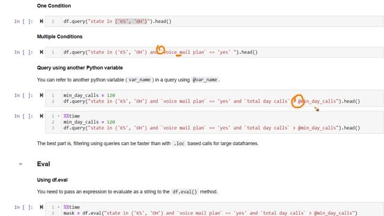Click the 'You need to pass an expression' paragraph
The width and height of the screenshot is (384, 216).
pyautogui.click(x=127, y=192)
